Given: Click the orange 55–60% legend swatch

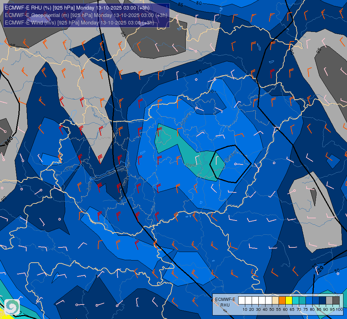Looking at the screenshot, I should [282, 301].
